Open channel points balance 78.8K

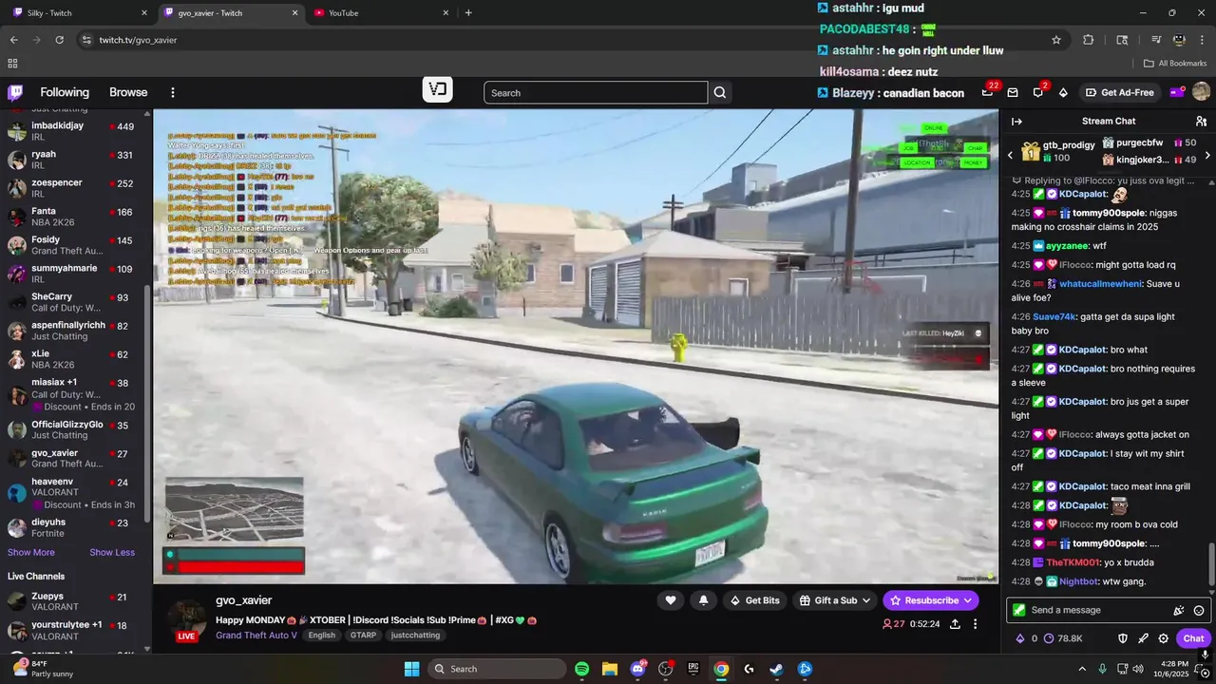point(1063,638)
